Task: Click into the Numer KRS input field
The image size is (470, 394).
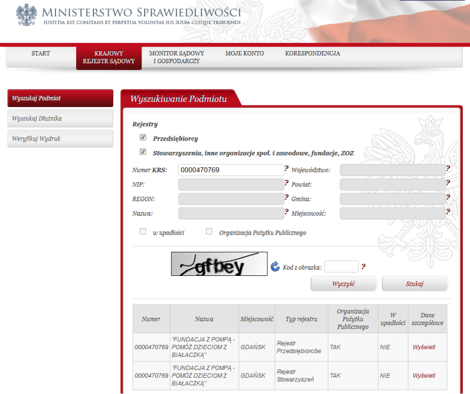Action: click(x=231, y=170)
